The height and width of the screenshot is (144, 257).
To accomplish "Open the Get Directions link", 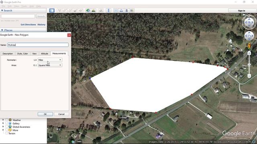I will (28, 24).
